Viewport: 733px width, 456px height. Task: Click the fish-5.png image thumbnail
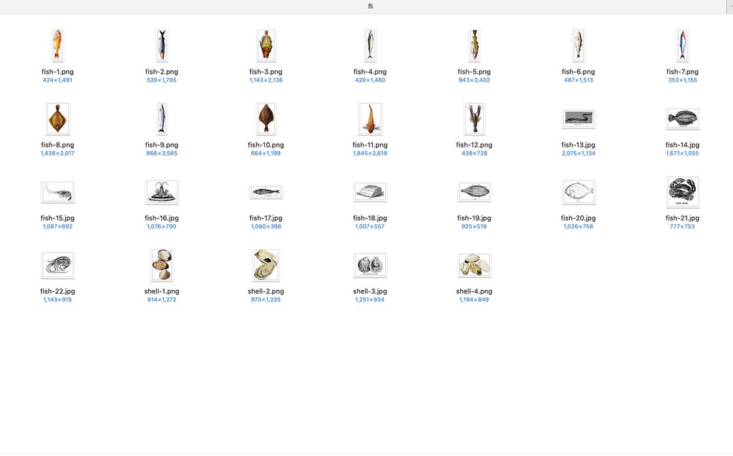coord(474,45)
